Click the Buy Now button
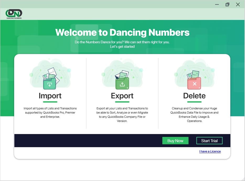 click(x=175, y=141)
